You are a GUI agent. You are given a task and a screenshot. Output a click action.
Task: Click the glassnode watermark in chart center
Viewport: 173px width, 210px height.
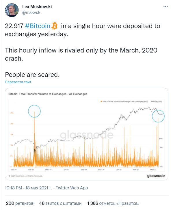(87, 135)
